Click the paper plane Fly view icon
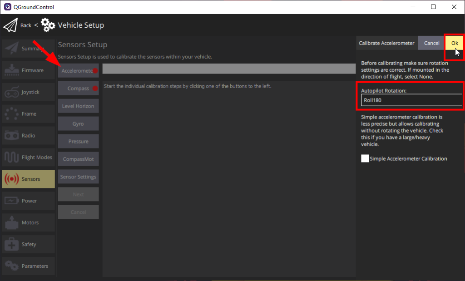Screen dimensions: 465x281 click(10, 25)
